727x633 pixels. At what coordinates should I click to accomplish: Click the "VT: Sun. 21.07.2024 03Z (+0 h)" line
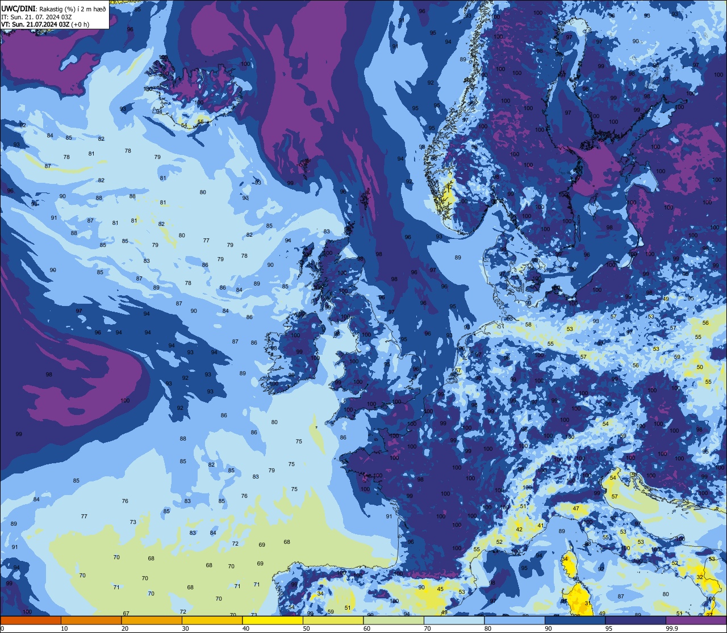45,24
